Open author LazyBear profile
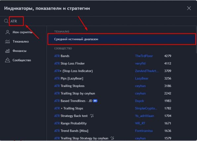This screenshot has width=197, height=141. [x=142, y=78]
